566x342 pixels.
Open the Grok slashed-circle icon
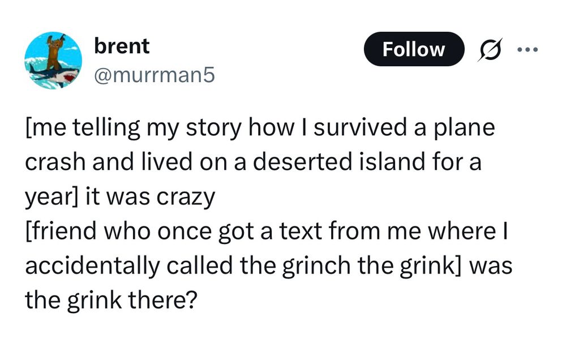click(485, 50)
